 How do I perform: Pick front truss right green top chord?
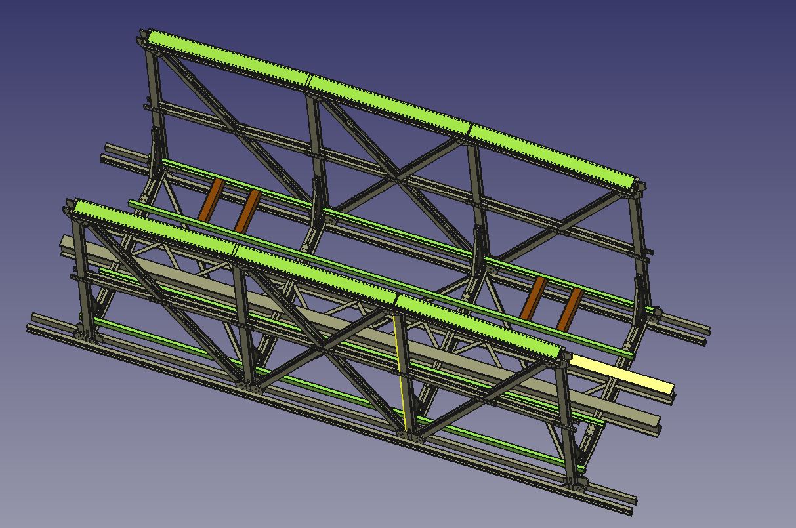coord(479,325)
